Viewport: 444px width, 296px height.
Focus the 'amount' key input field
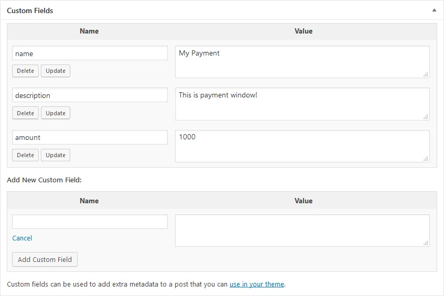(90, 137)
